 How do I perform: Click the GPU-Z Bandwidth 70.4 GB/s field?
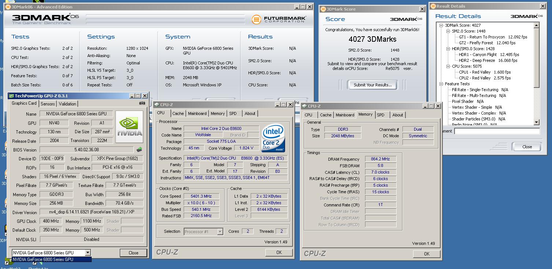point(124,203)
